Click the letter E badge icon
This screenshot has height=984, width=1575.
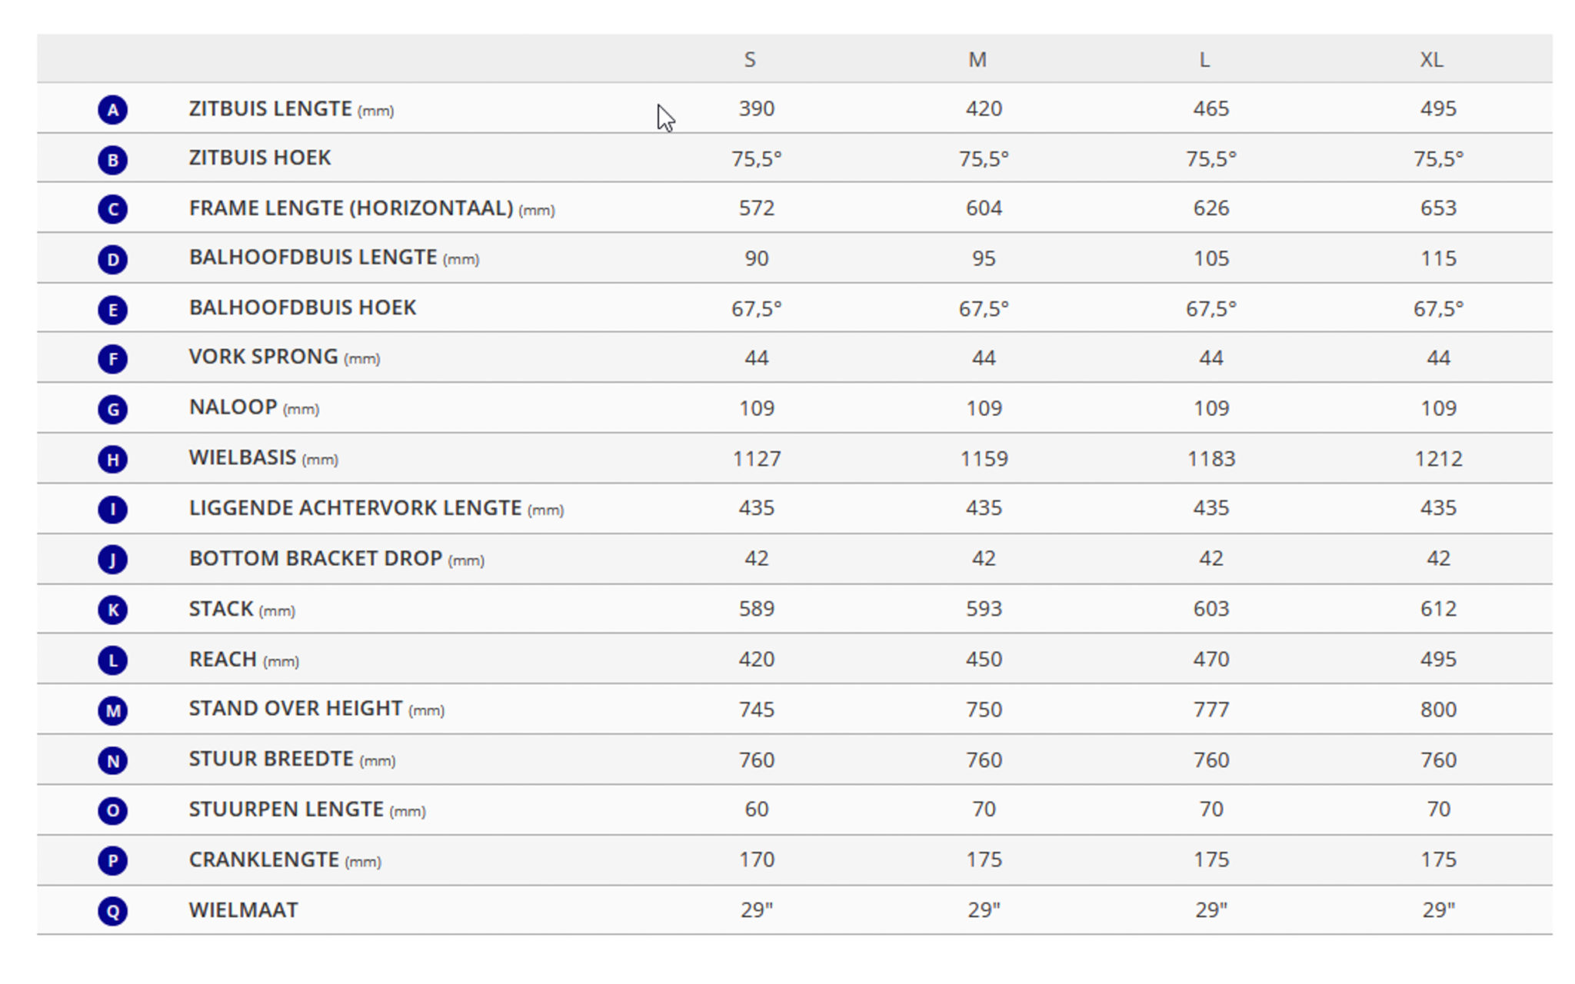112,310
